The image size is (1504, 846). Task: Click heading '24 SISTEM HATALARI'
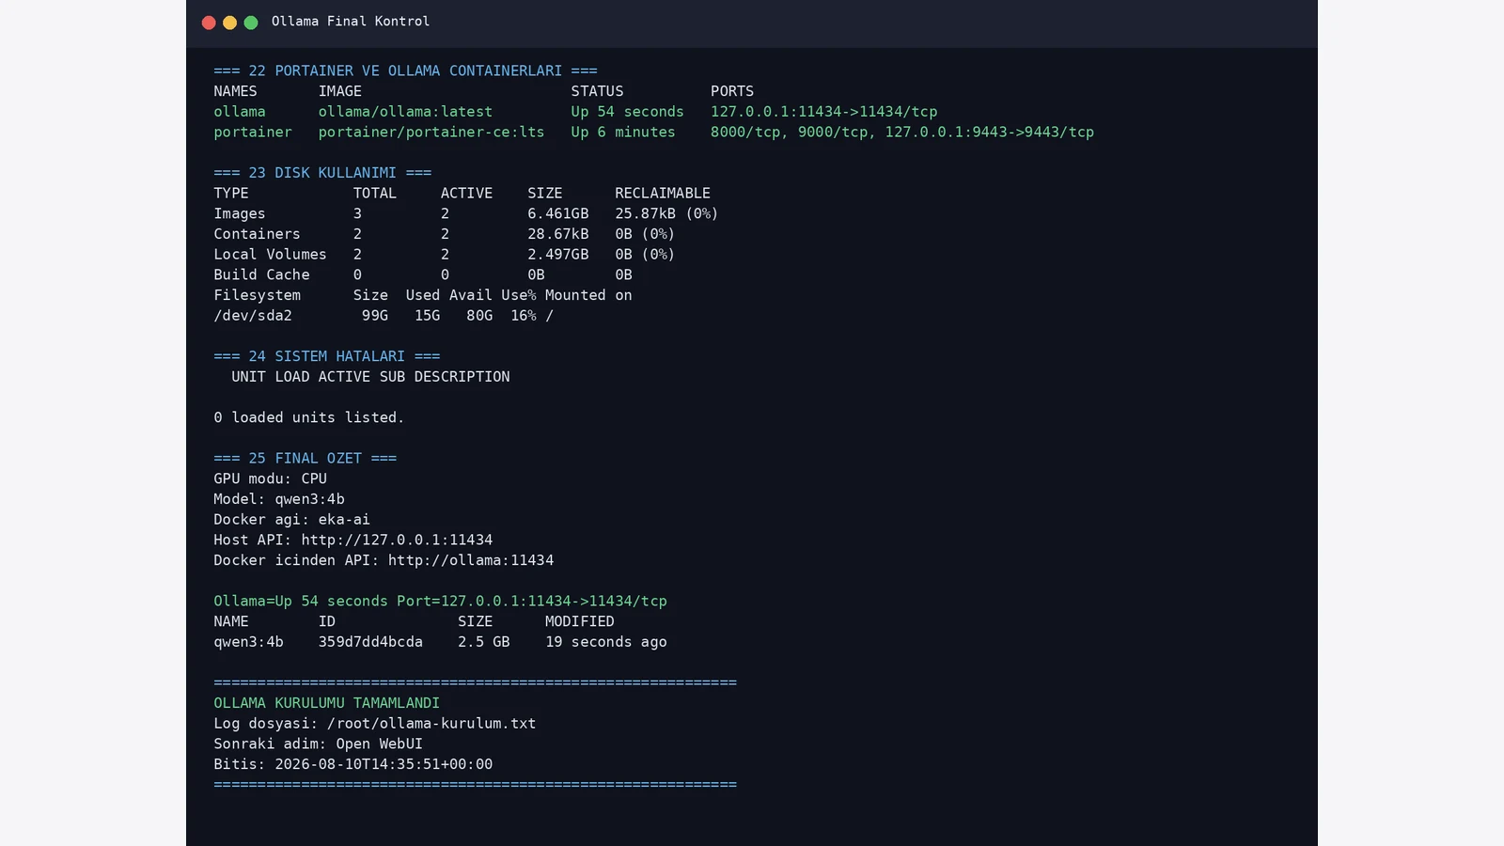(x=327, y=356)
